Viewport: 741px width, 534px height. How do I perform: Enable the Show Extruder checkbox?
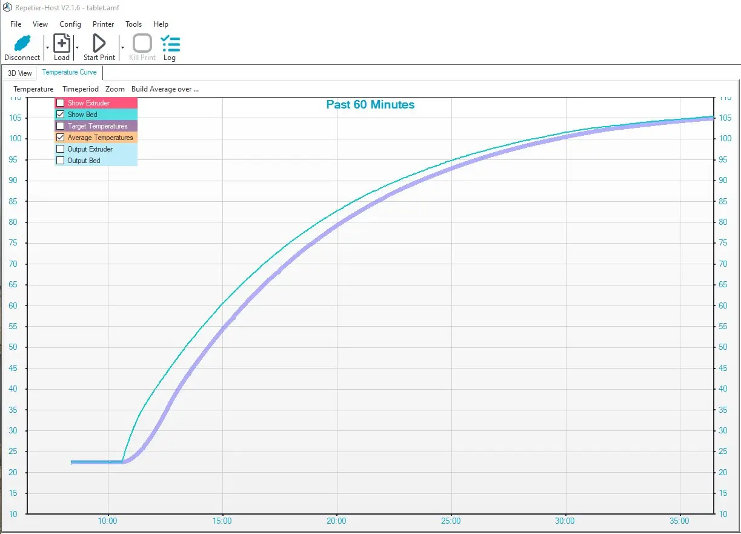click(x=61, y=103)
